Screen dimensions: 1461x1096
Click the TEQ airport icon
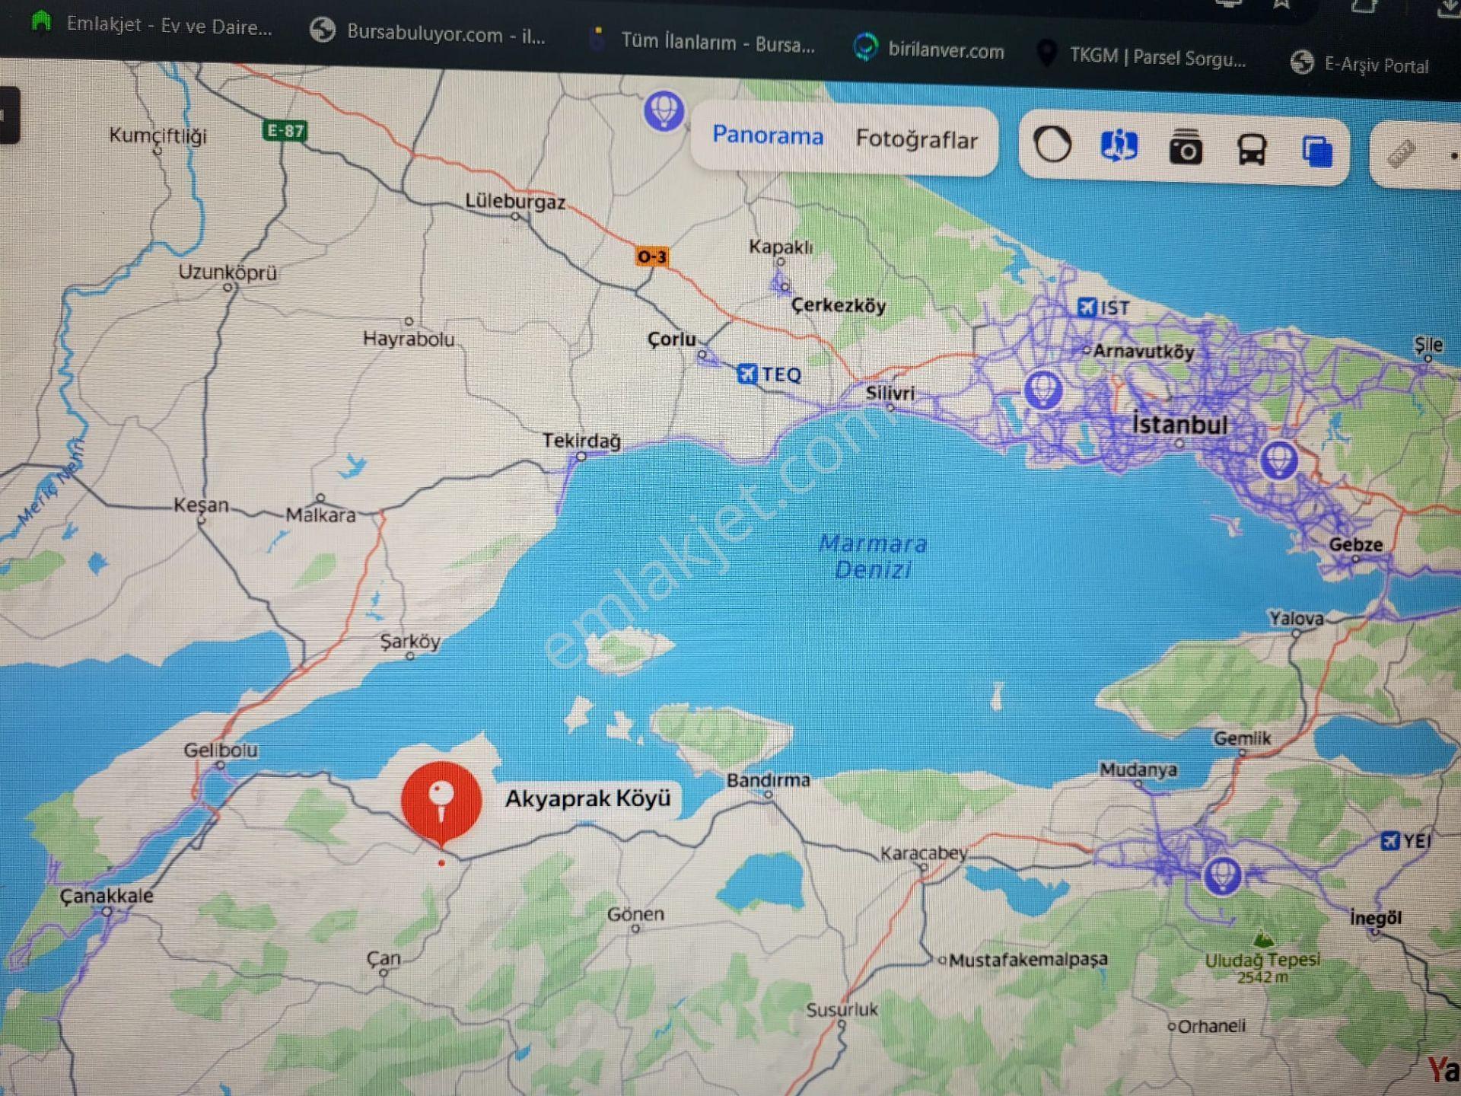click(747, 373)
